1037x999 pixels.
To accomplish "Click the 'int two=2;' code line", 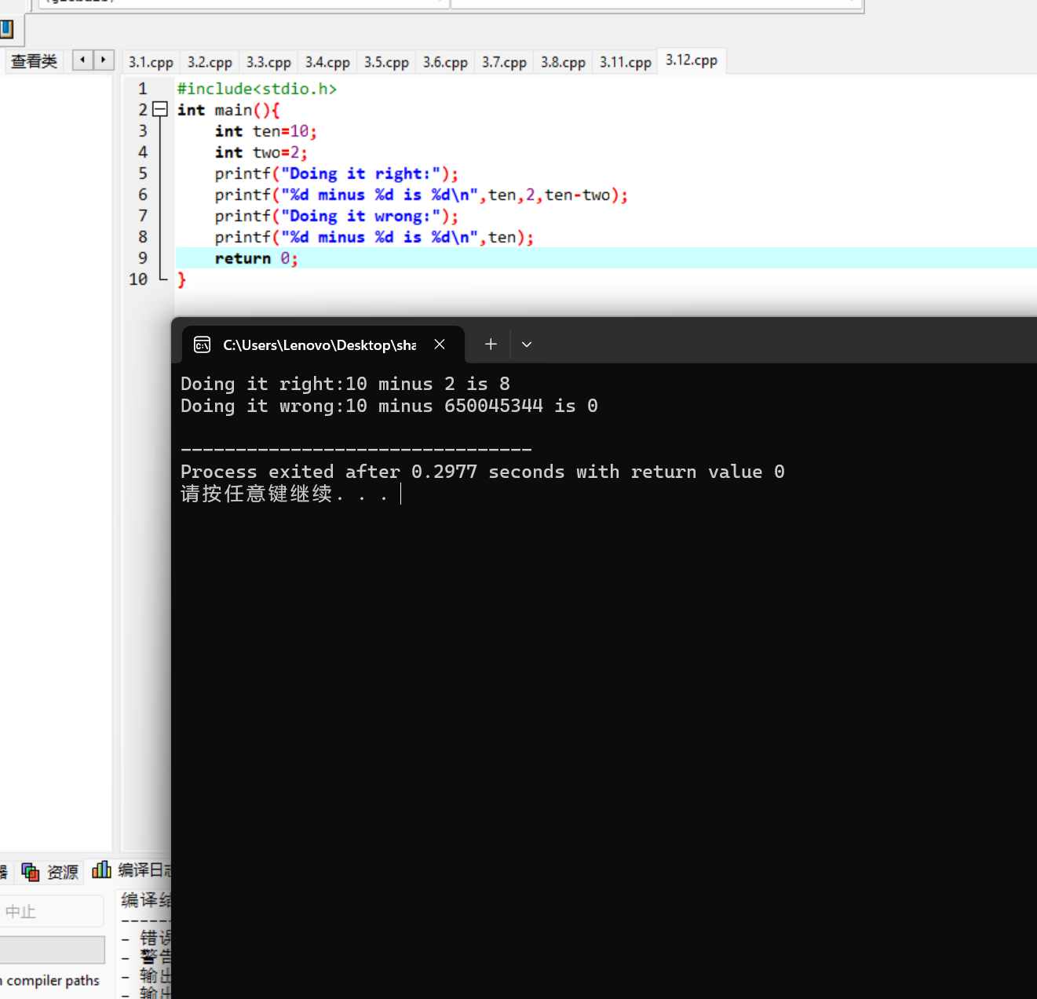I will tap(261, 152).
